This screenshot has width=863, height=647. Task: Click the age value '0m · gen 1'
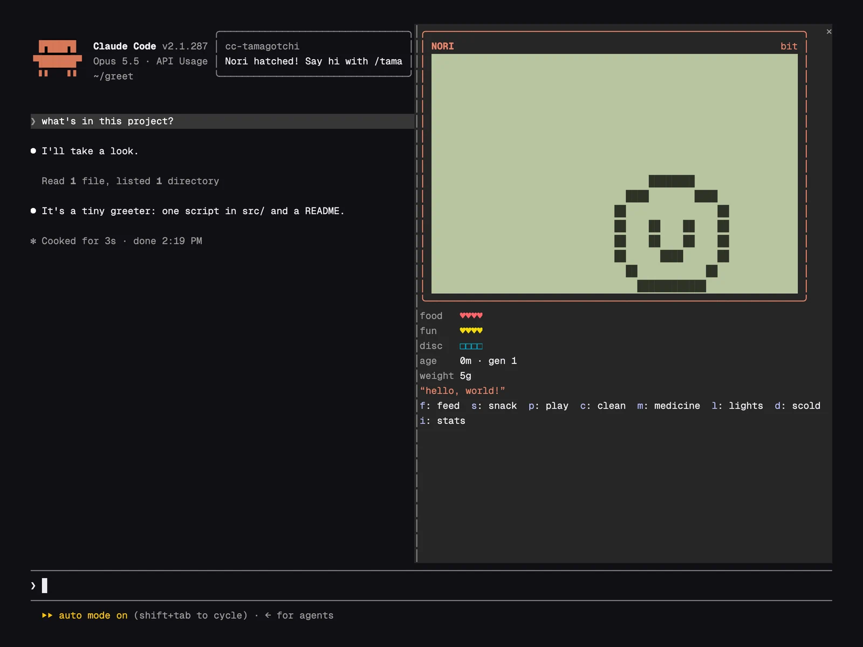point(488,361)
